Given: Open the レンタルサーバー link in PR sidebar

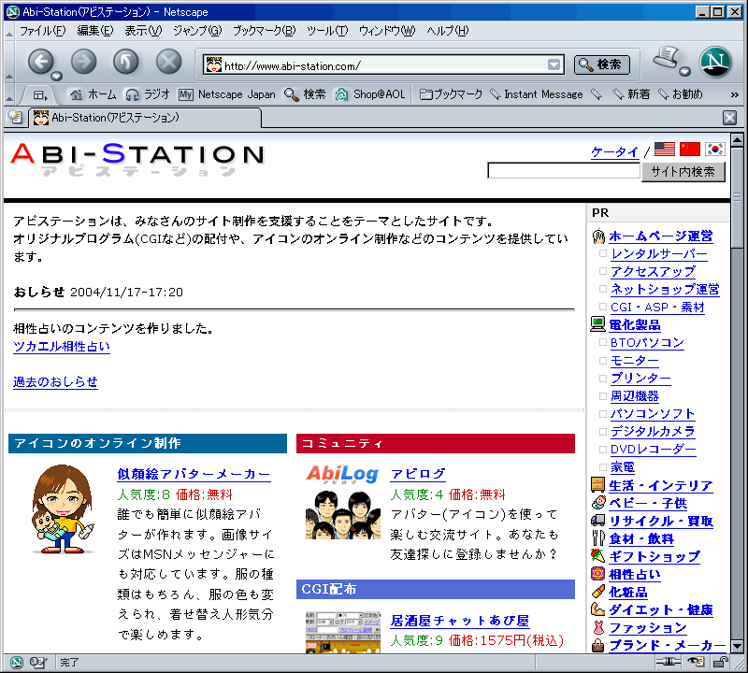Looking at the screenshot, I should tap(659, 253).
